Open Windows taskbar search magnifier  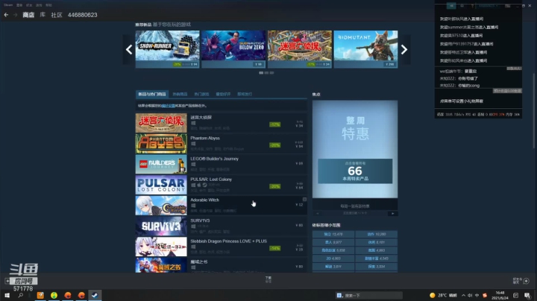pyautogui.click(x=21, y=295)
